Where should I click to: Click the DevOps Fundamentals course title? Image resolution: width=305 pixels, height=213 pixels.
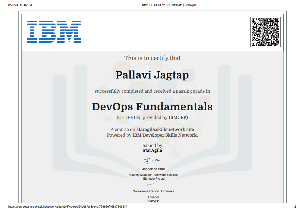(x=152, y=106)
